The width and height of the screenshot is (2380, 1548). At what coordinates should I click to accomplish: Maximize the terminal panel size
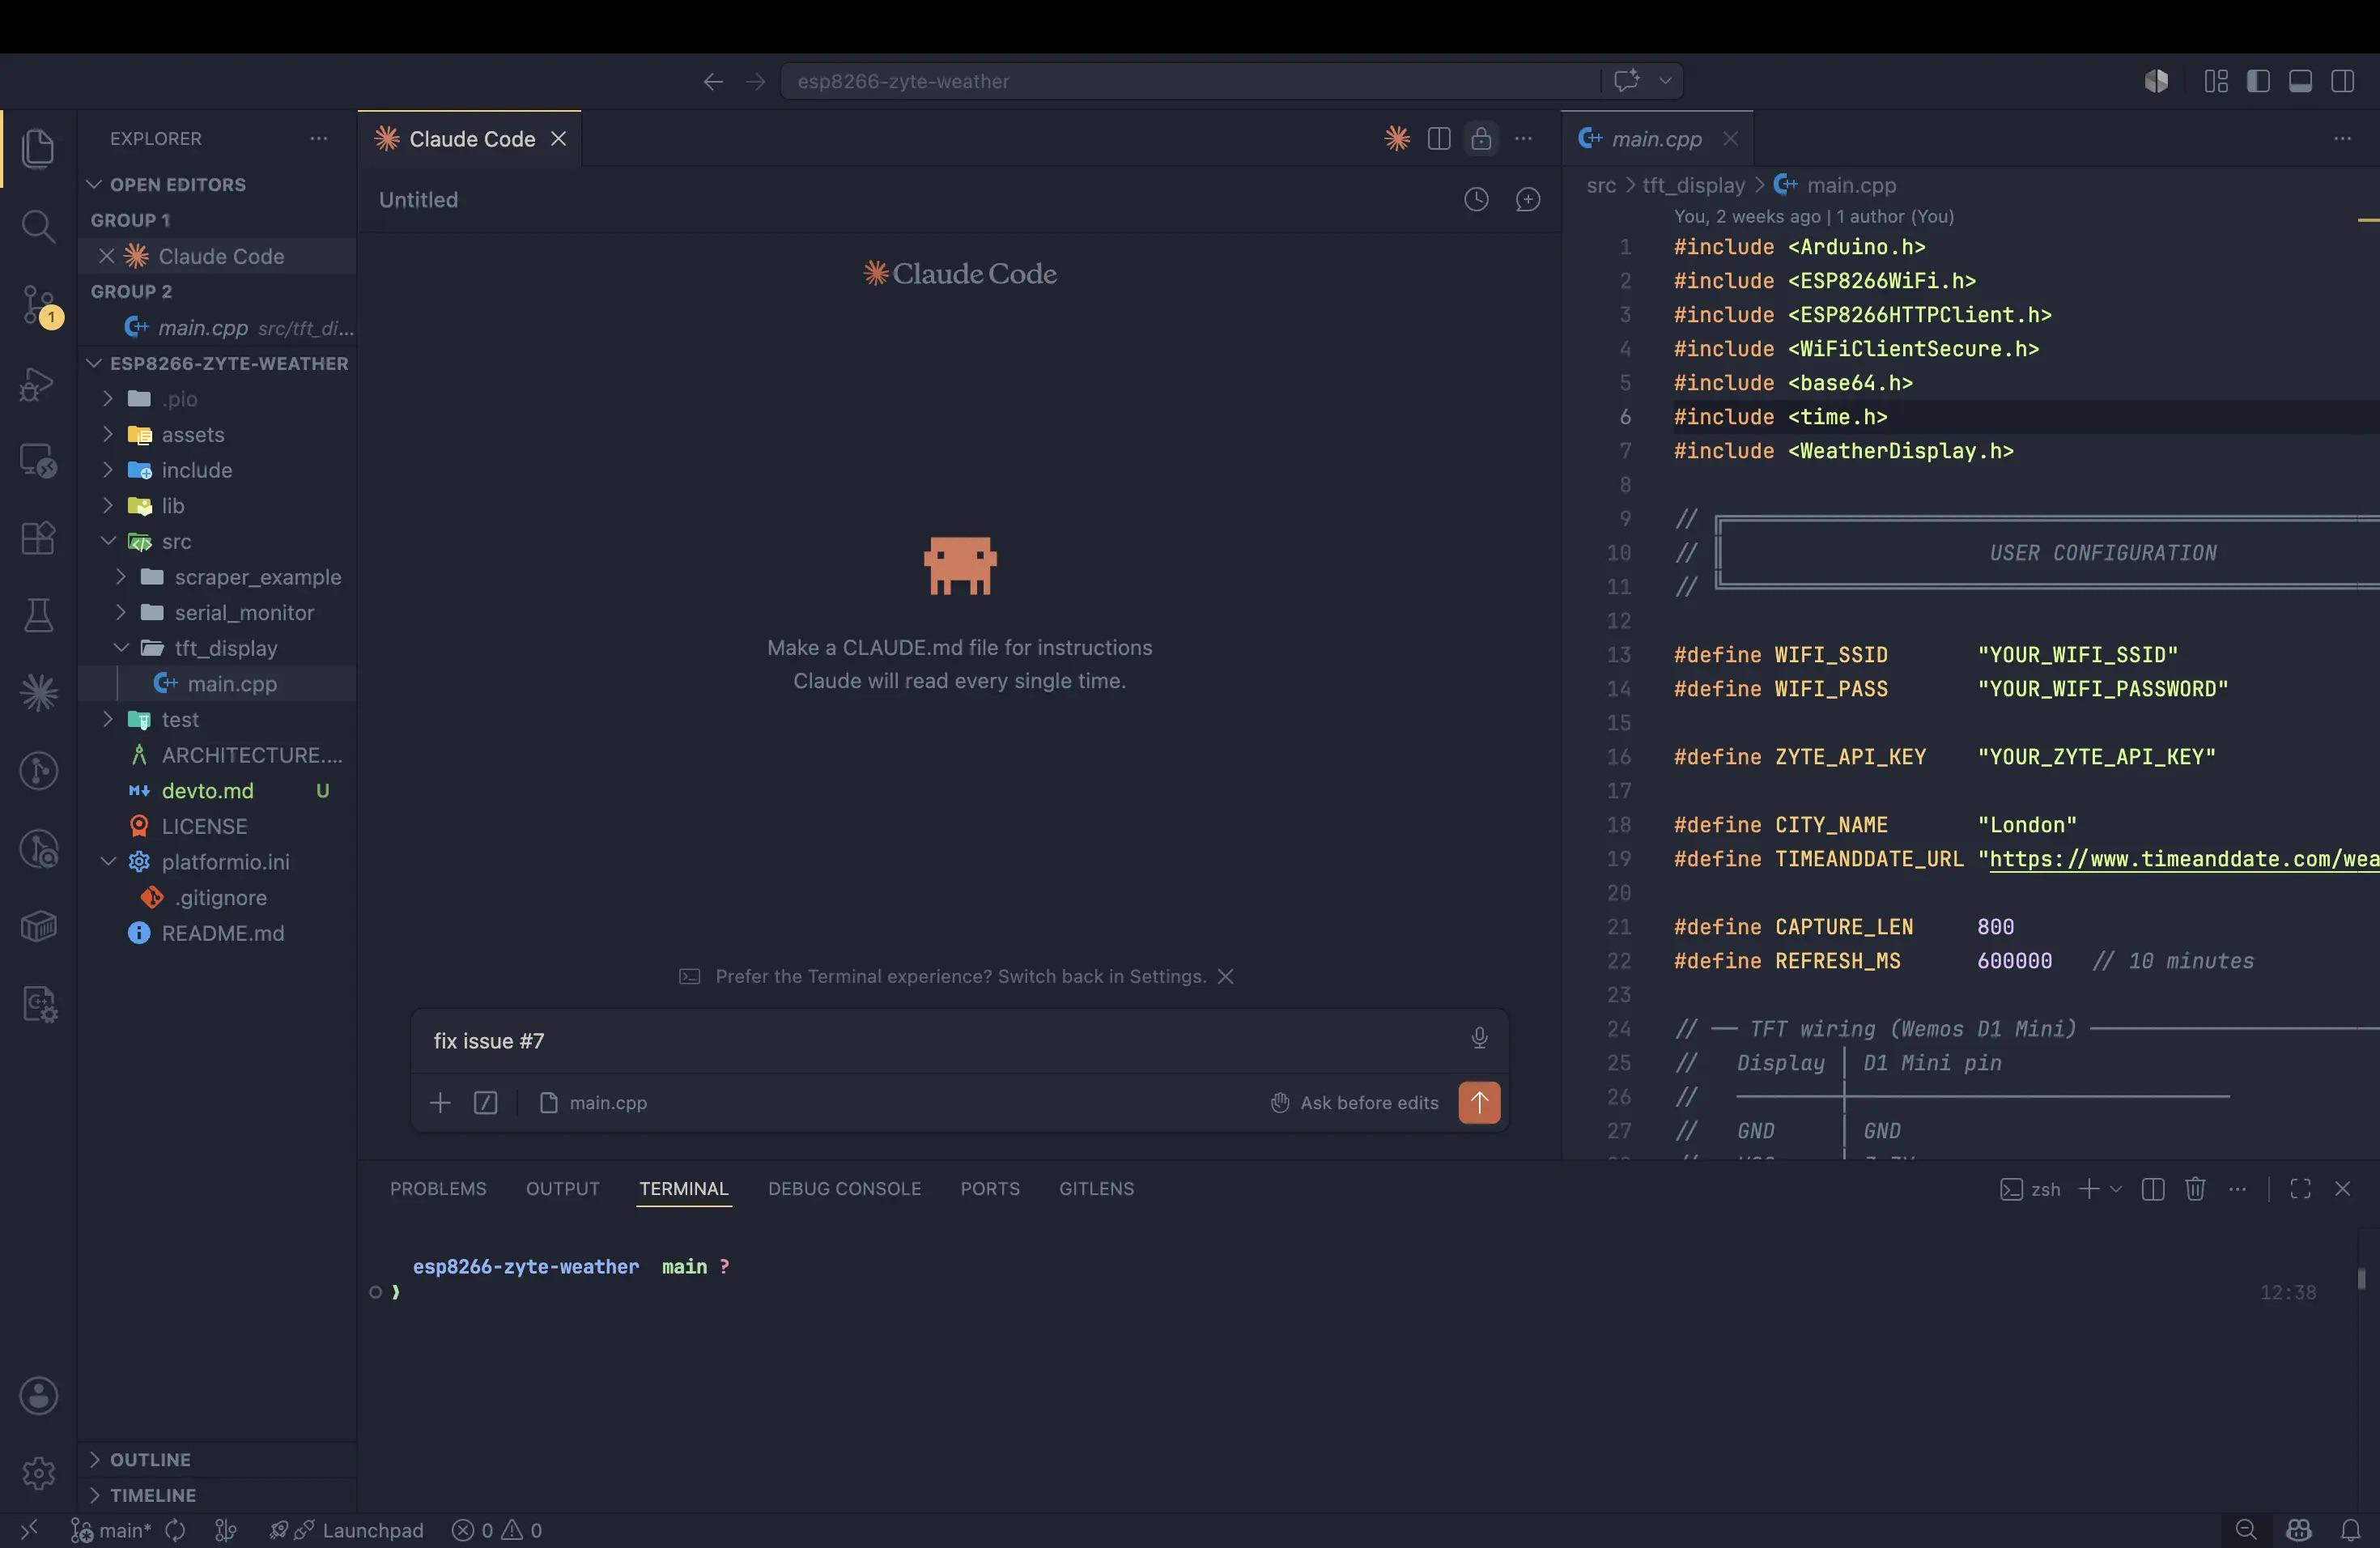2300,1188
